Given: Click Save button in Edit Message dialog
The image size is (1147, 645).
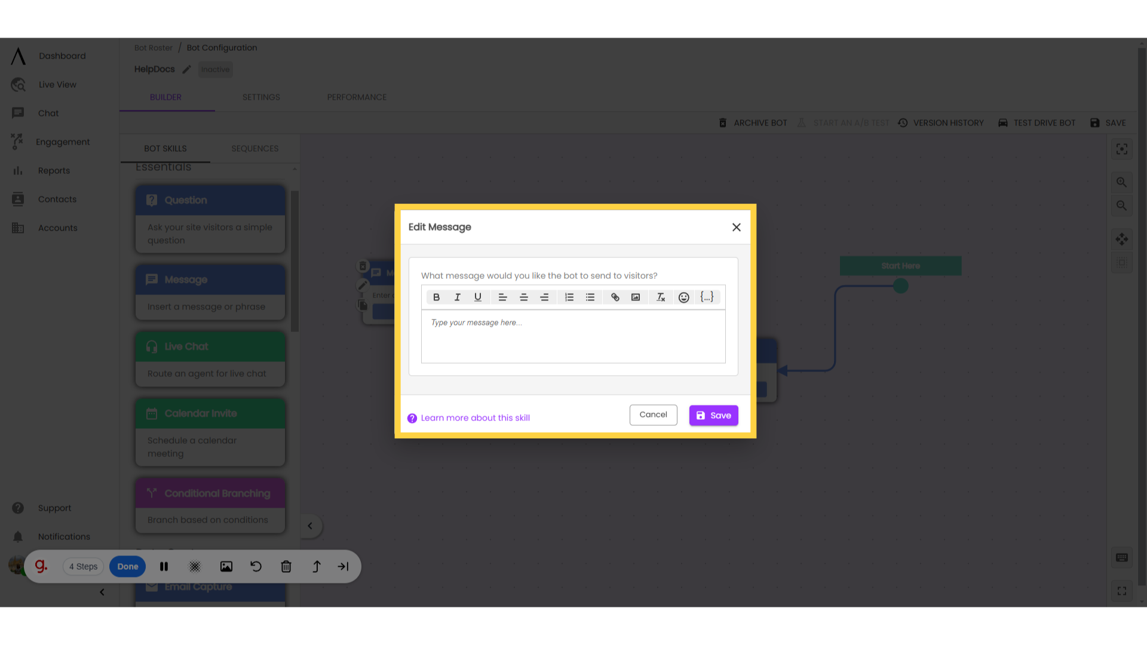Looking at the screenshot, I should click(x=714, y=415).
